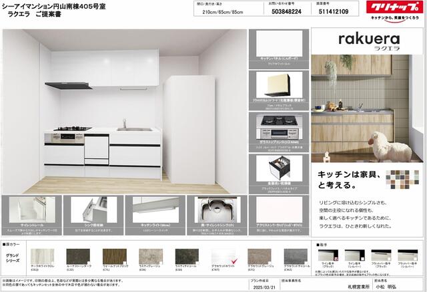Open the glass-top gas stove image
This screenshot has height=292, width=427.
[279, 127]
